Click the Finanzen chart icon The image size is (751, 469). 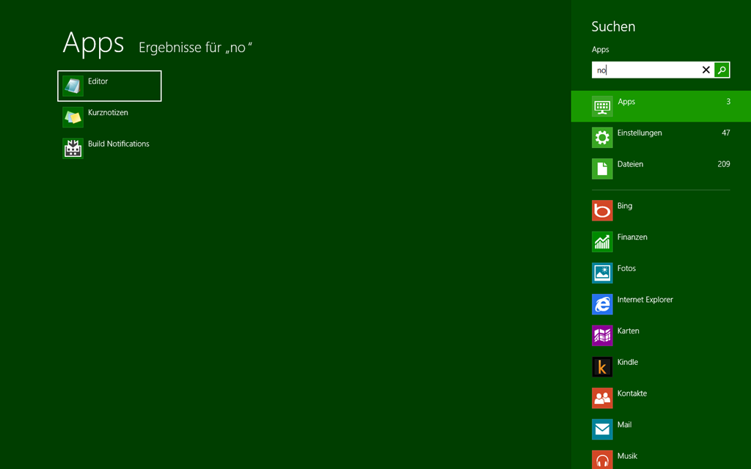[x=602, y=242]
